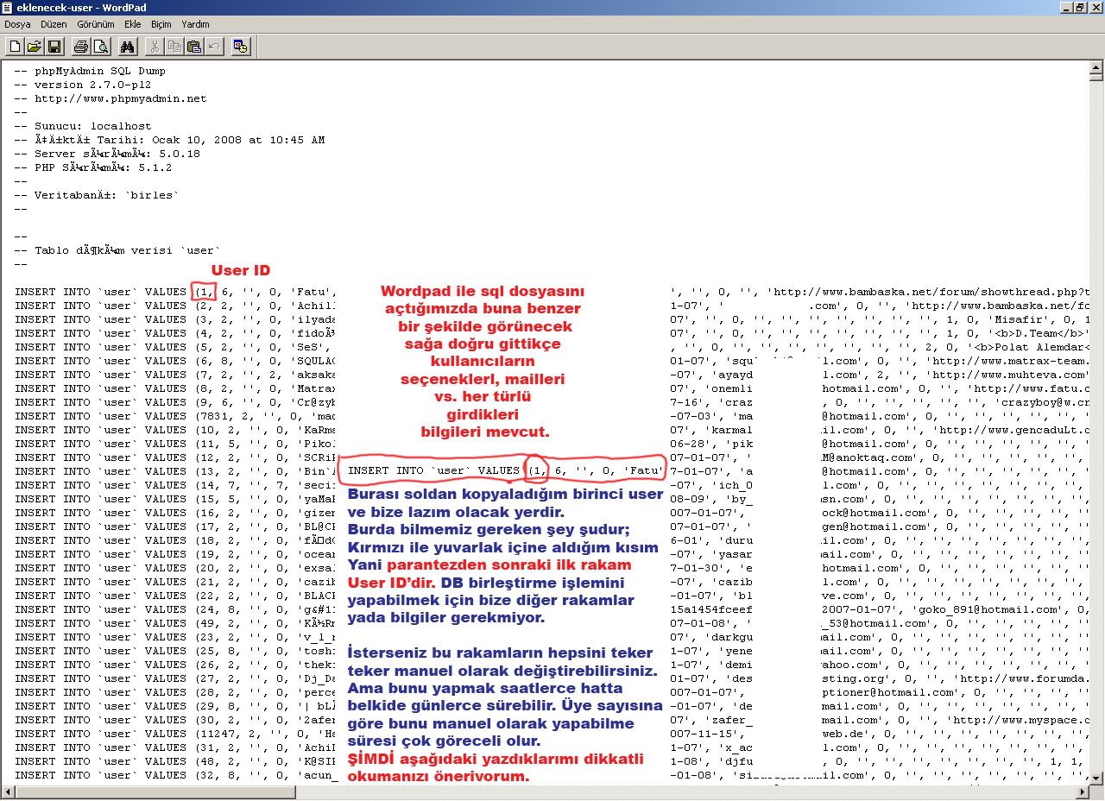The width and height of the screenshot is (1105, 801).
Task: Click the line with 'Ocak 10, 2008 at 10:45 AM'
Action: [x=169, y=140]
